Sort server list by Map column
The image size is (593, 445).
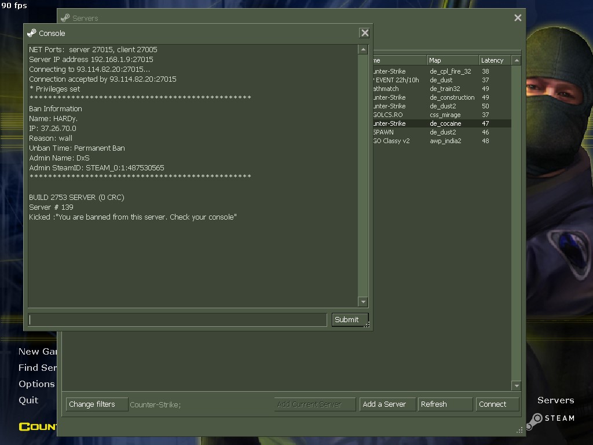coord(452,60)
